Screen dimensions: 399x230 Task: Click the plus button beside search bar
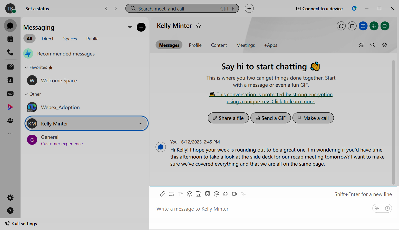click(x=249, y=8)
